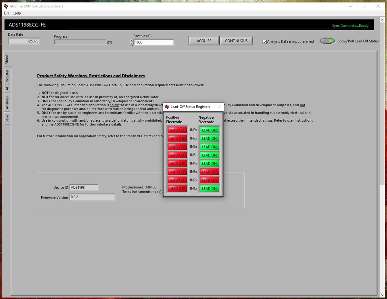
Task: Click IN5 positive electrode LEAD OFF indicator
Action: [x=177, y=155]
